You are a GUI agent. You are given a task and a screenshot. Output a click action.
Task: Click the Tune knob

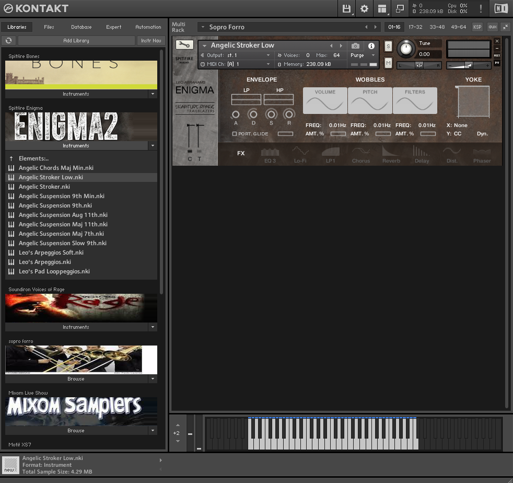coord(406,49)
